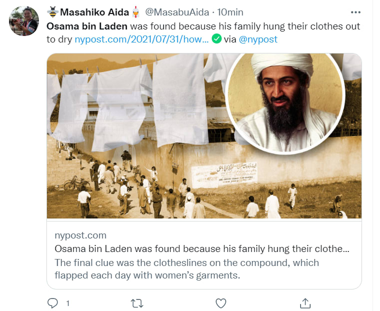Click the @MasabuAida handle
The image size is (380, 311).
click(170, 12)
